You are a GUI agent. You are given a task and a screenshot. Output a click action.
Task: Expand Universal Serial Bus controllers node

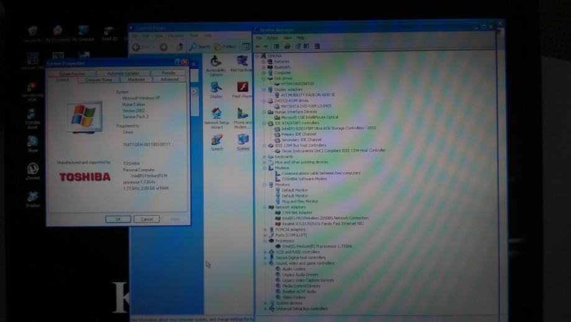point(265,309)
